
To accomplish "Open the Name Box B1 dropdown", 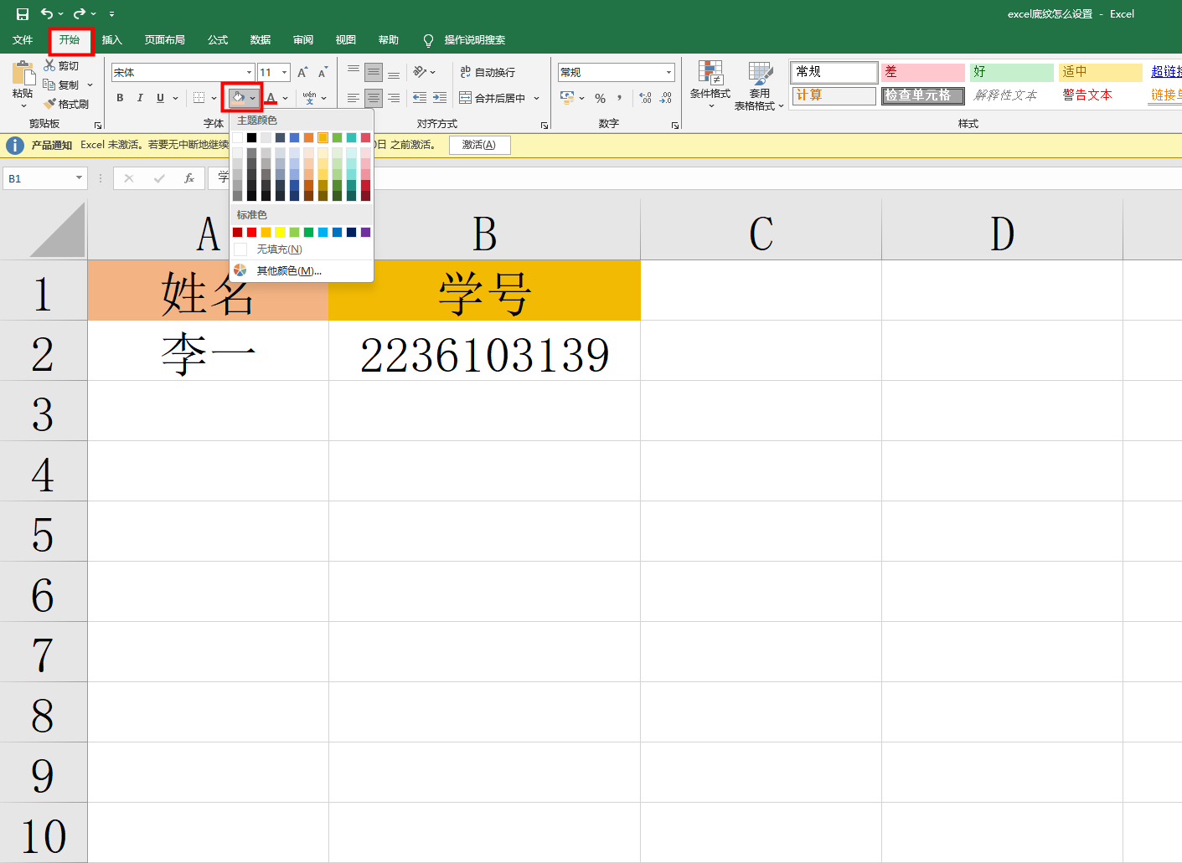I will coord(80,177).
